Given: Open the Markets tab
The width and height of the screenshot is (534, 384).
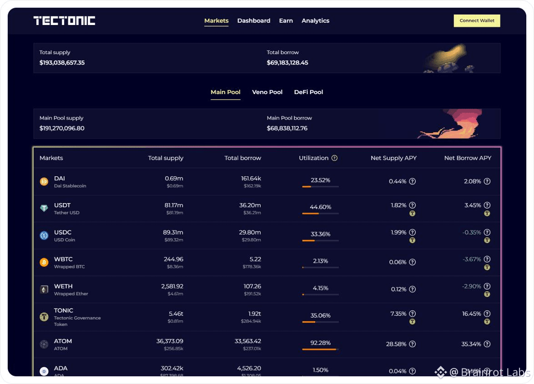Looking at the screenshot, I should pos(216,21).
